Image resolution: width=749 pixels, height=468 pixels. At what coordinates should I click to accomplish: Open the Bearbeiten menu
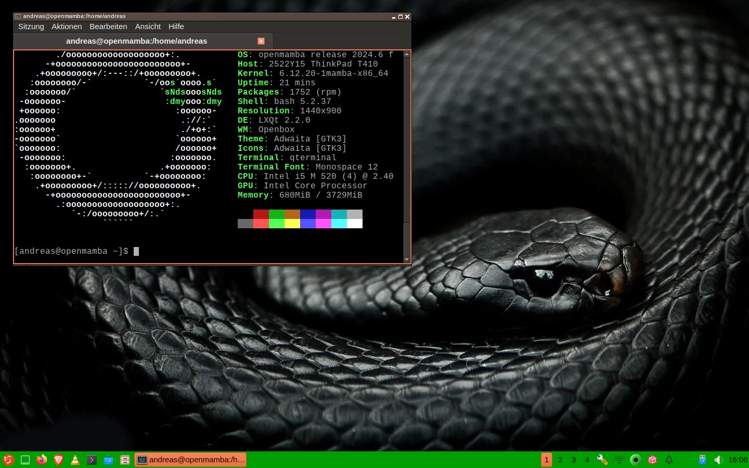click(108, 27)
